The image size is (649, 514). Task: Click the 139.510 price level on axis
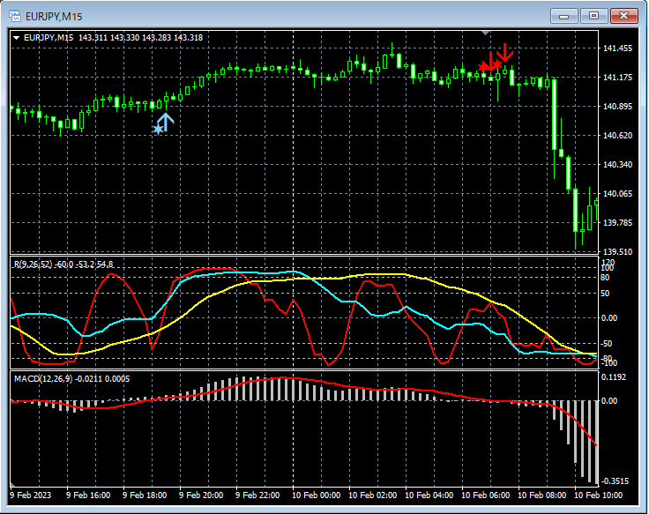coord(617,252)
